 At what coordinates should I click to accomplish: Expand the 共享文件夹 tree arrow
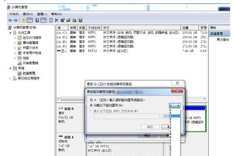[x=15, y=48]
